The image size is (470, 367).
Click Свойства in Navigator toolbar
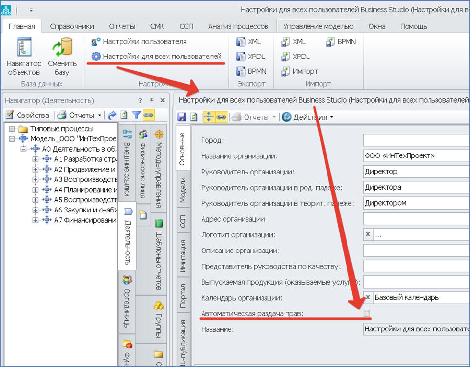(x=28, y=115)
